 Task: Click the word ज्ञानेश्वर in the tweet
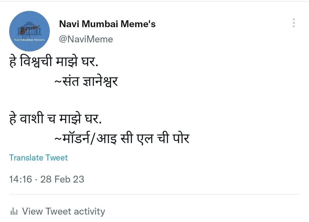tap(100, 82)
